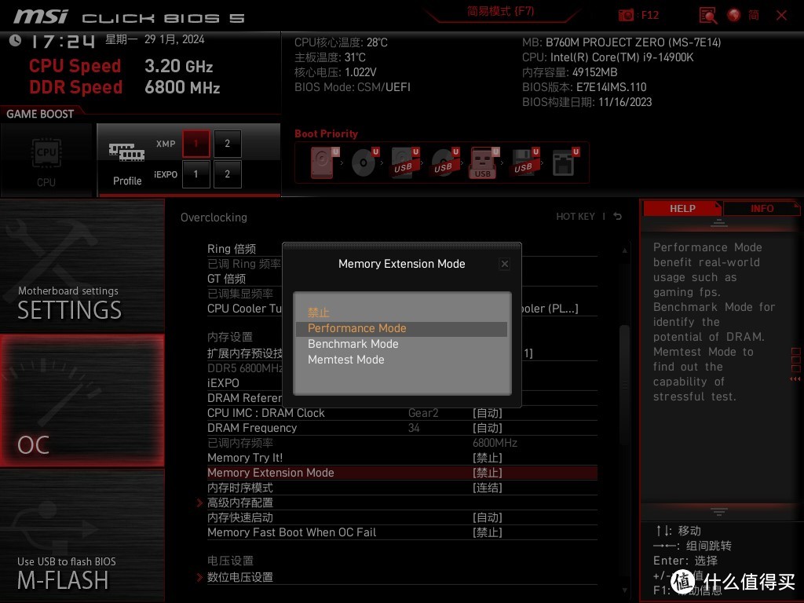The image size is (804, 603).
Task: Open the OC overclocking section
Action: point(82,400)
